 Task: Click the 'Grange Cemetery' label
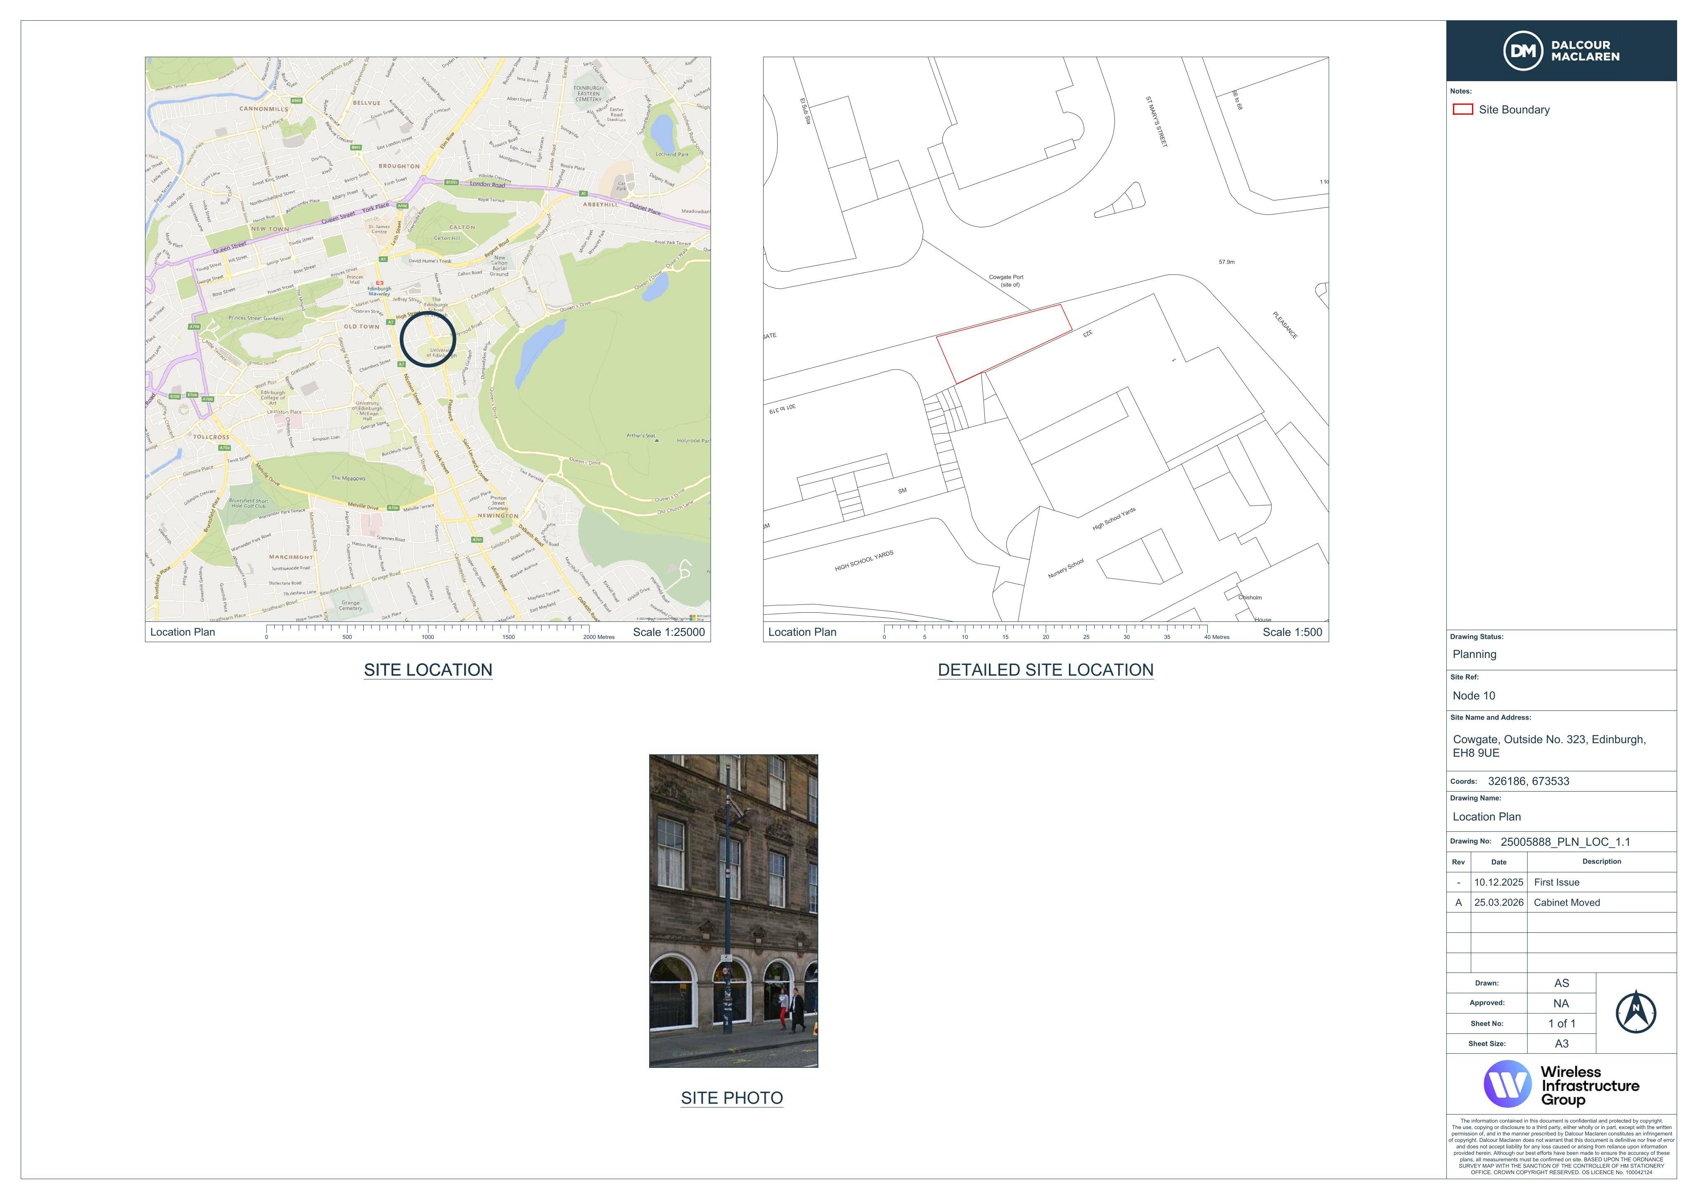click(351, 605)
